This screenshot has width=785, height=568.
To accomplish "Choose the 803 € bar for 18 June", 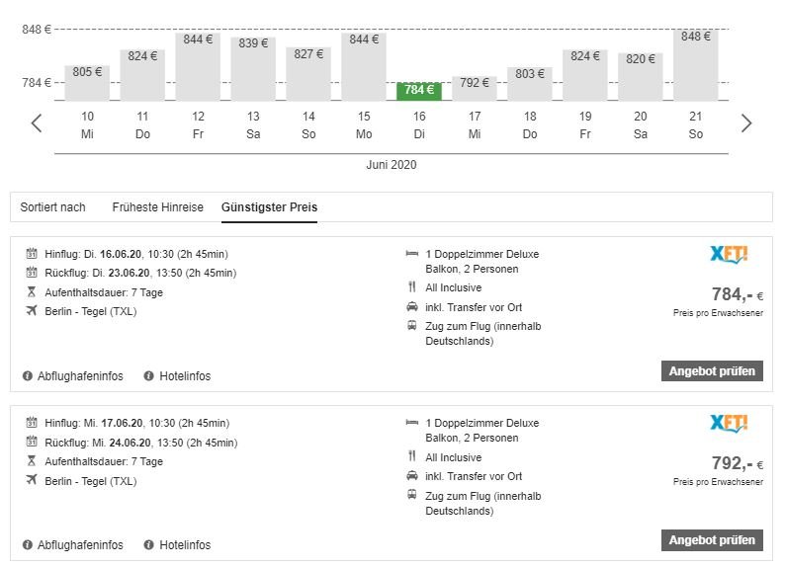I will pyautogui.click(x=530, y=84).
